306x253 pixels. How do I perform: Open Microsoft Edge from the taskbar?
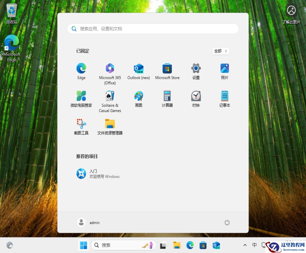point(190,245)
